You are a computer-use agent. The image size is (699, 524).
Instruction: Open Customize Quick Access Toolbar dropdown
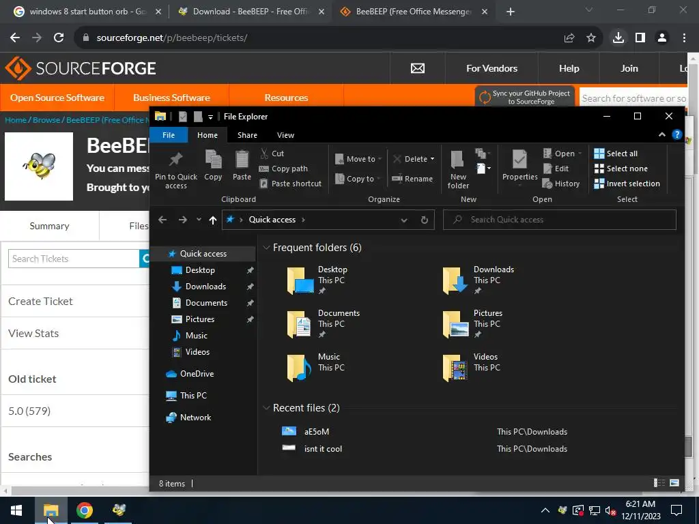coord(210,117)
